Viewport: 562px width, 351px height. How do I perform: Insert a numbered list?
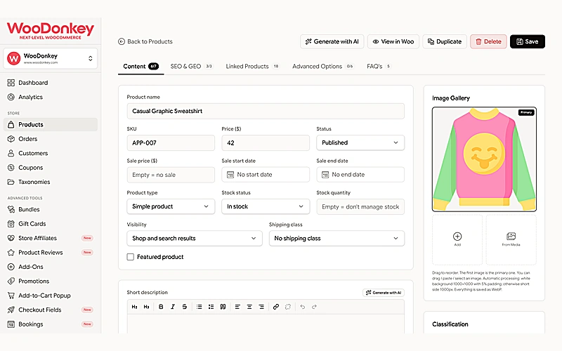(x=211, y=307)
